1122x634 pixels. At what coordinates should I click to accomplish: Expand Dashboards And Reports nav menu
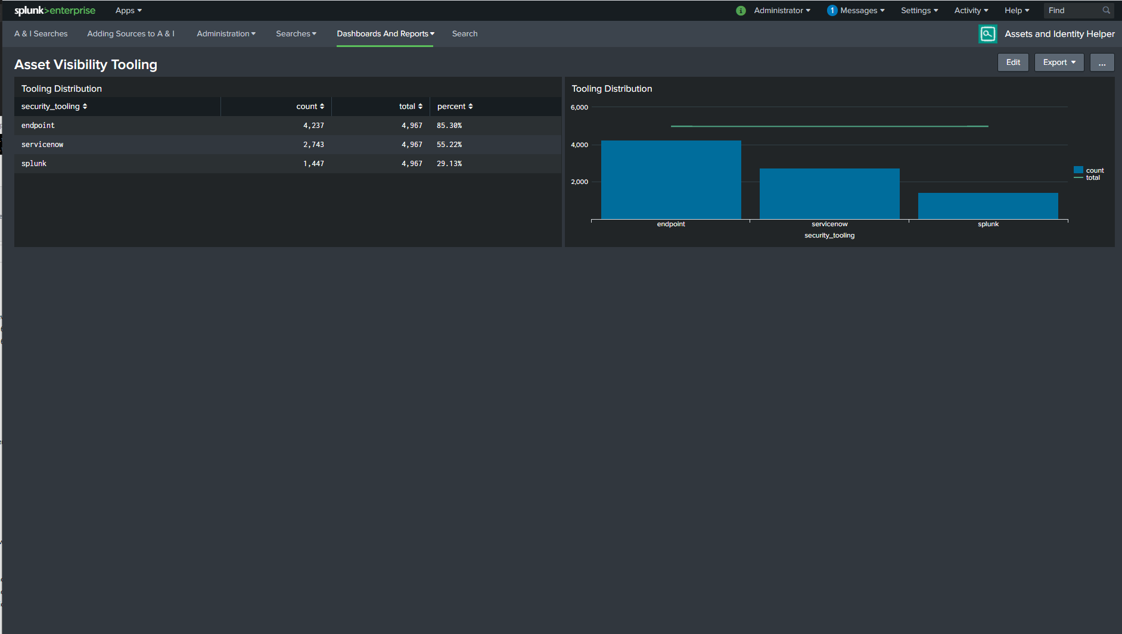pyautogui.click(x=386, y=34)
